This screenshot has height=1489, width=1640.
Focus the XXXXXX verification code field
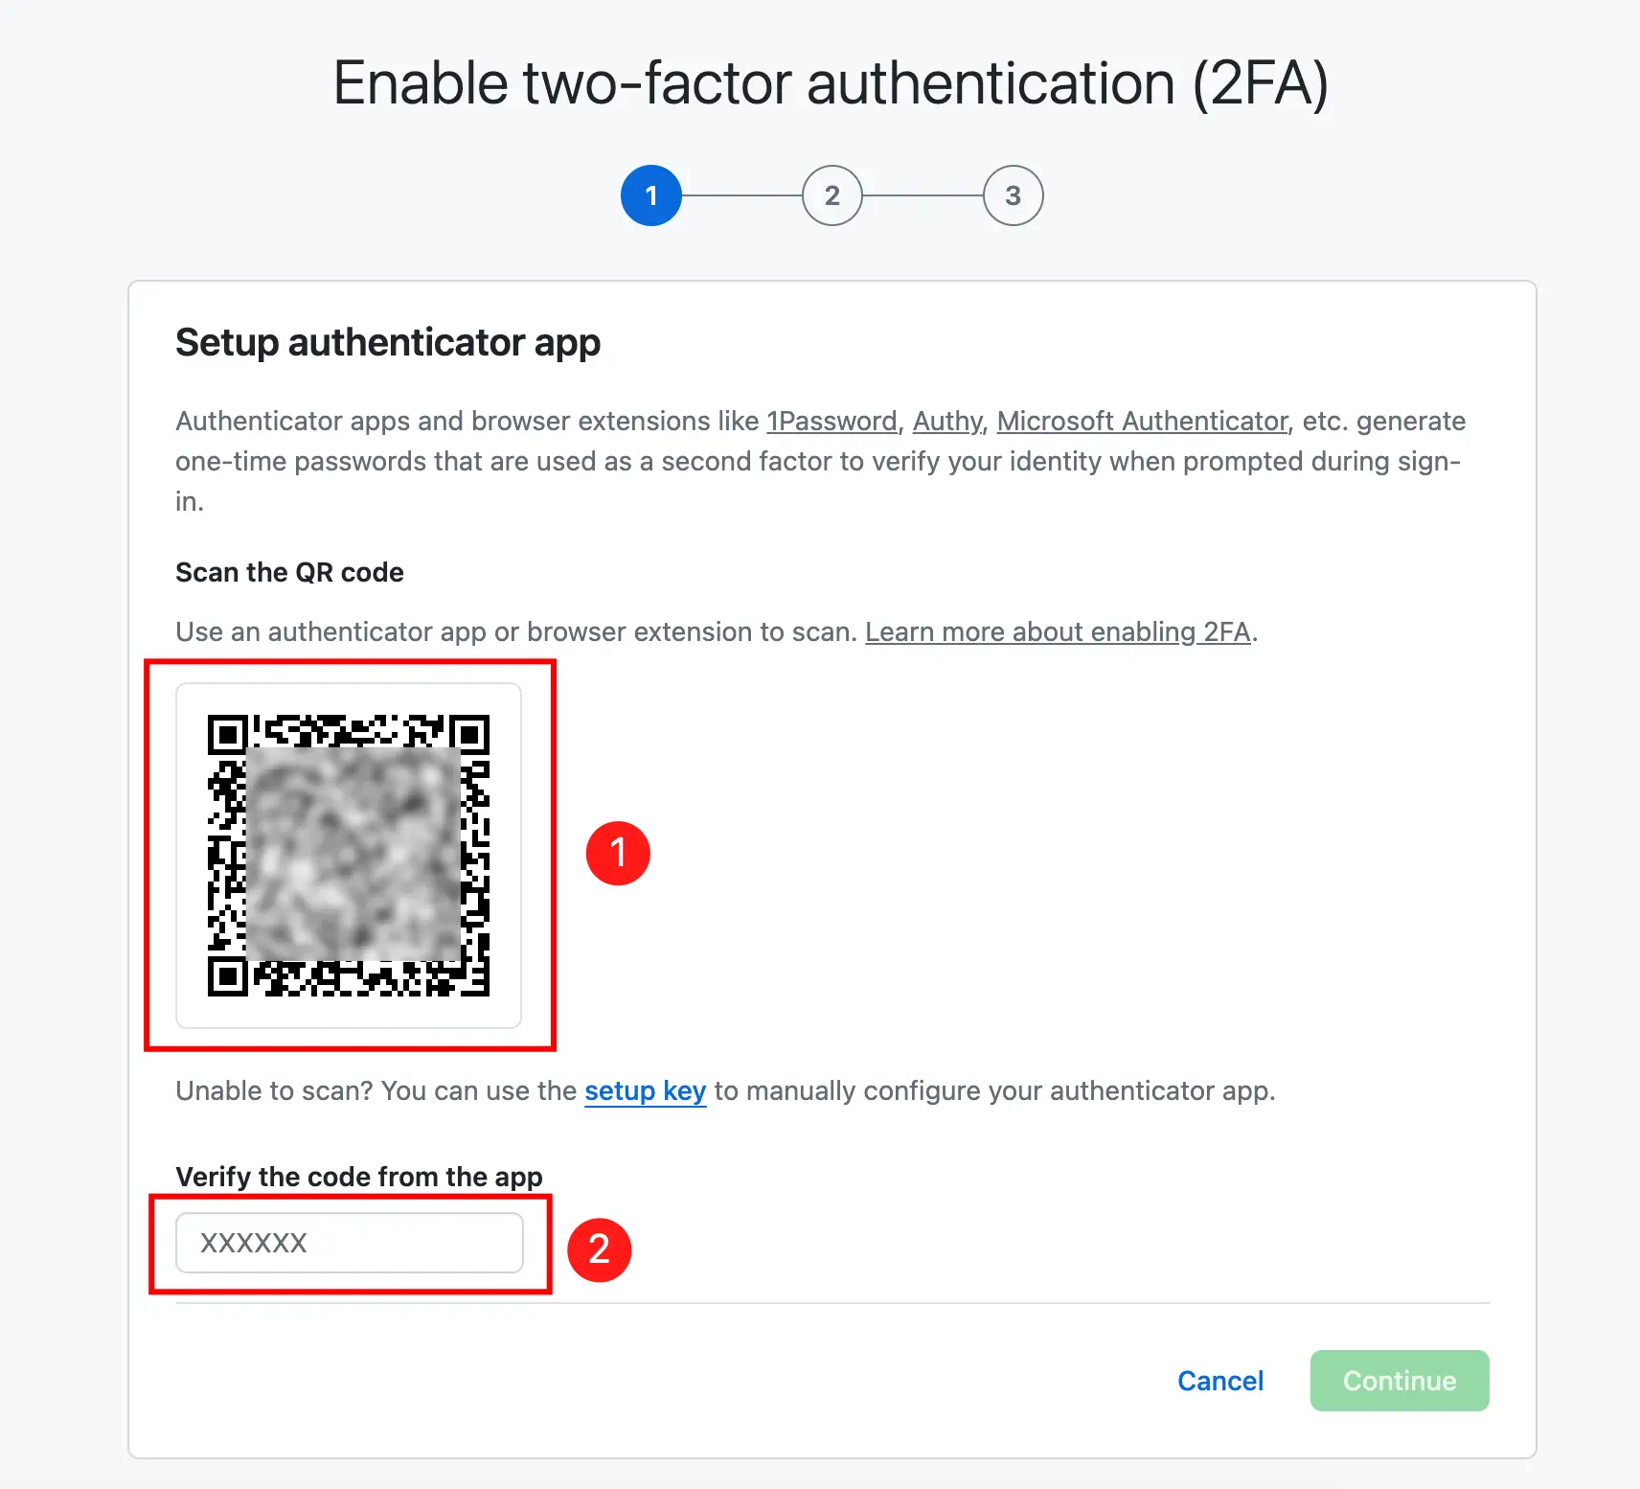tap(350, 1243)
